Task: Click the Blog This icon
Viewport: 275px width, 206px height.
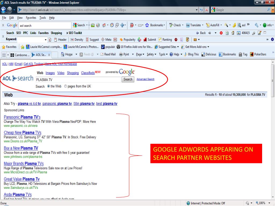Action: coord(185,54)
